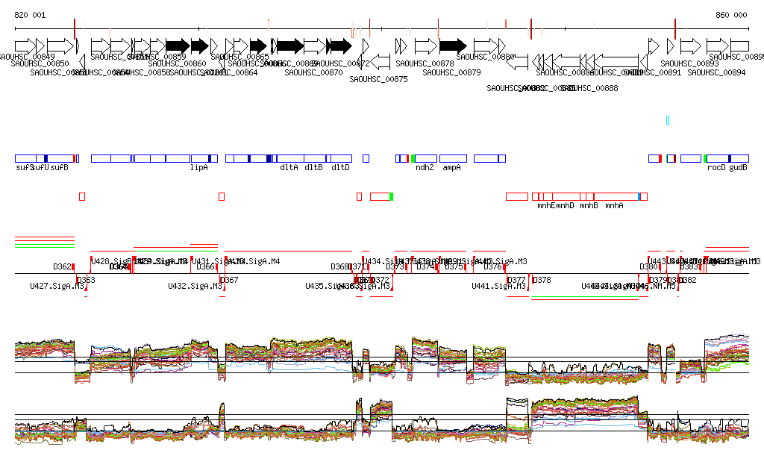The width and height of the screenshot is (764, 456).
Task: Select the SAOUHSC_00893 gene label
Action: coord(690,63)
